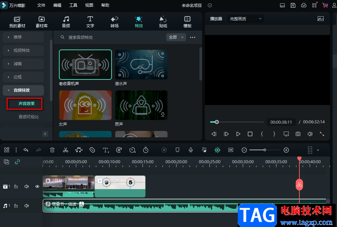The width and height of the screenshot is (337, 227).
Task: Open the 贴纸 stickers tab
Action: tap(163, 22)
